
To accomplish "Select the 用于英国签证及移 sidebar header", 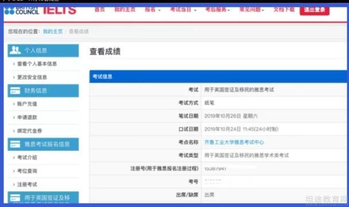I will 43,197.
